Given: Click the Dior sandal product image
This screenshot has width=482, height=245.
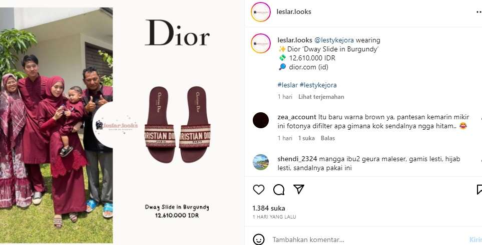Looking at the screenshot, I should [x=178, y=124].
